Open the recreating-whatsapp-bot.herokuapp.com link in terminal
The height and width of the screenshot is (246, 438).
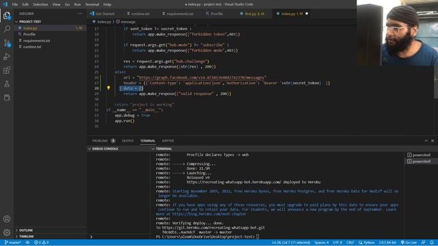(x=234, y=182)
